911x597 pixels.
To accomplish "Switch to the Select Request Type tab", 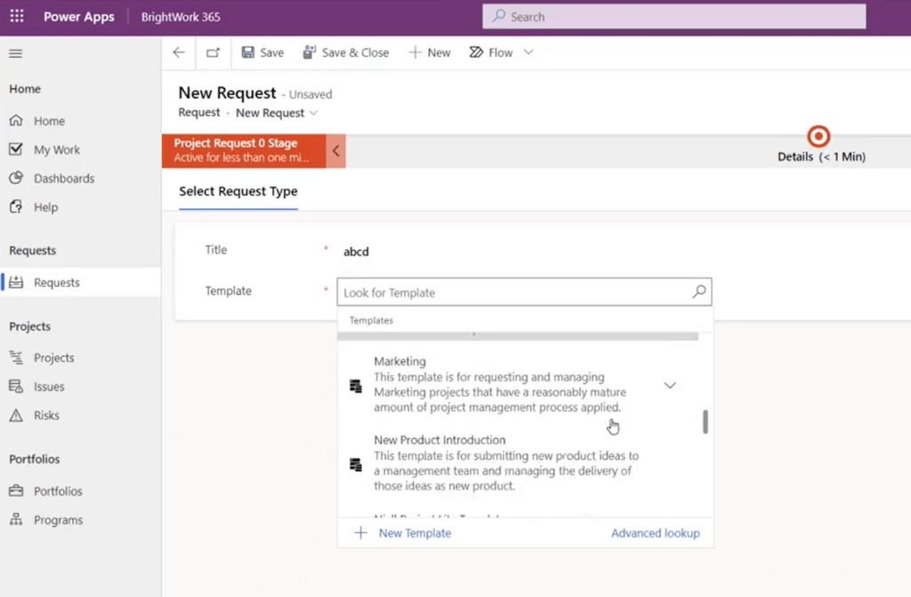I will (x=238, y=191).
